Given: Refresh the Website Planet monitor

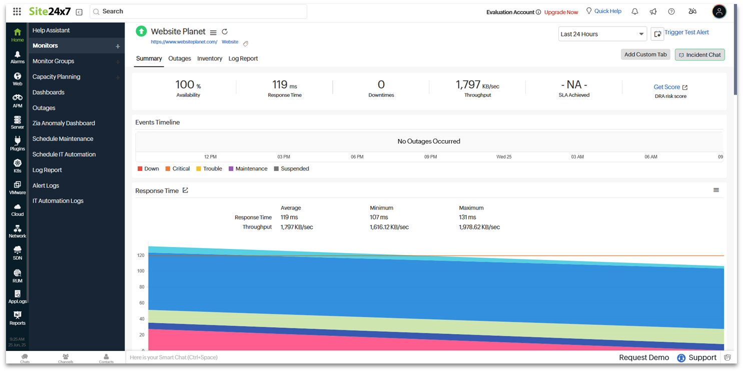Looking at the screenshot, I should [x=224, y=31].
